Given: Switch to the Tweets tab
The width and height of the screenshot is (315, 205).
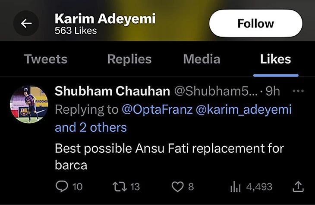Looking at the screenshot, I should tap(46, 59).
